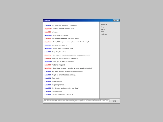The height and width of the screenshot is (122, 163).
Task: Select user Angelica~ in the member list
Action: [x=104, y=24]
